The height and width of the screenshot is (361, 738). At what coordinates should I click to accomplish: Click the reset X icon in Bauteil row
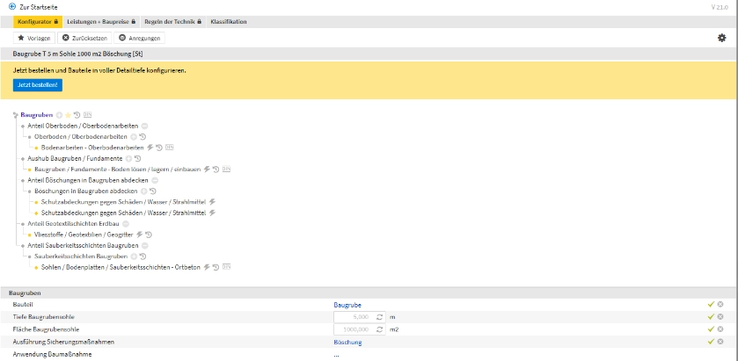(x=720, y=304)
